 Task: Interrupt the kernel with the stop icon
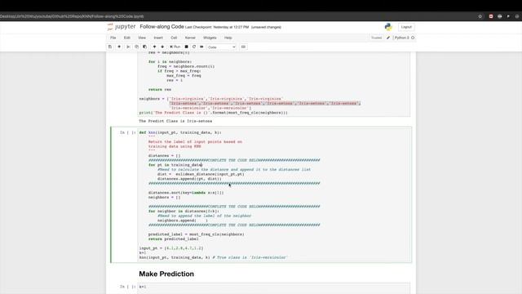click(187, 47)
